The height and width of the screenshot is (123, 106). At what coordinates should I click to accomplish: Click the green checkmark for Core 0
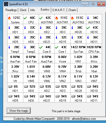41,47
